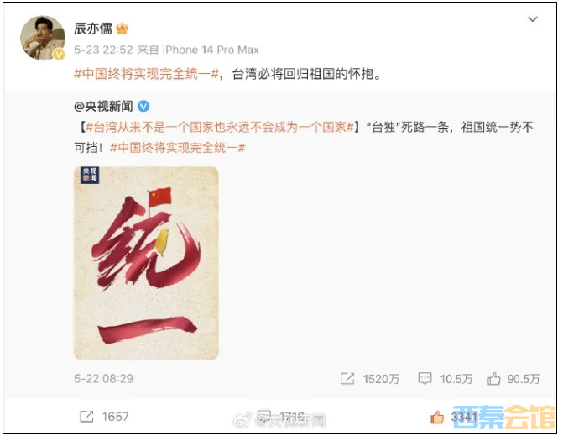The height and width of the screenshot is (436, 563).
Task: Open the post options chevron menu
Action: coord(533,19)
